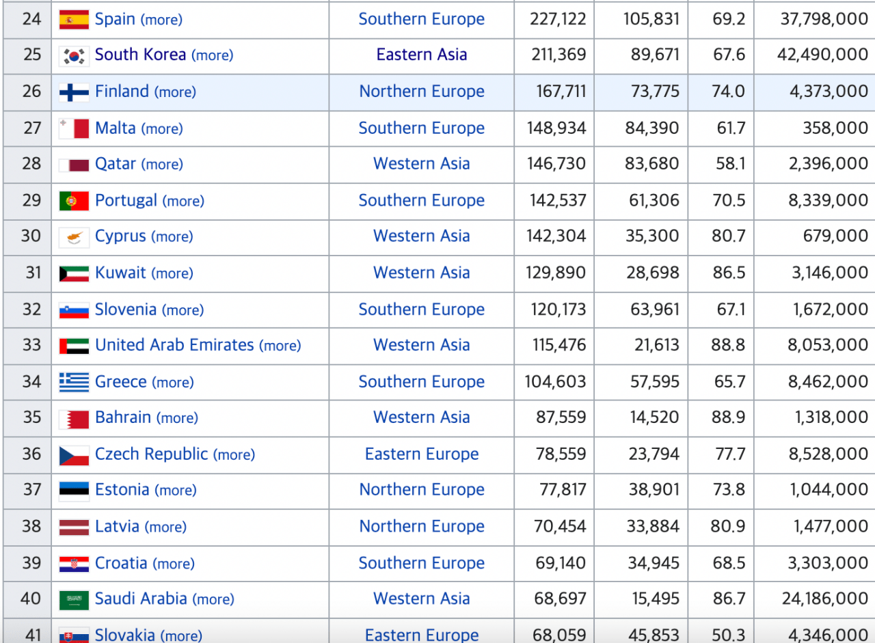Screen dimensions: 875x643
Task: Open the Slovenia country link
Action: (x=126, y=310)
